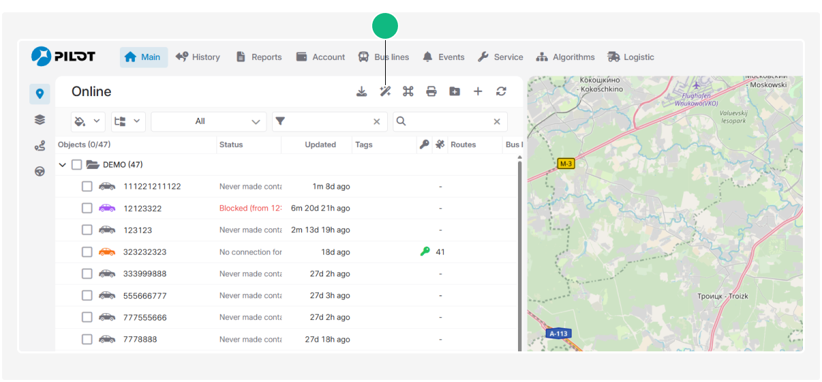Click the download icon in Online toolbar

point(362,92)
